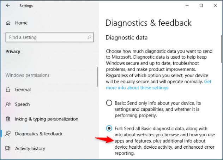This screenshot has width=223, height=160.
Task: Go to Settings Home
Action: click(21, 23)
